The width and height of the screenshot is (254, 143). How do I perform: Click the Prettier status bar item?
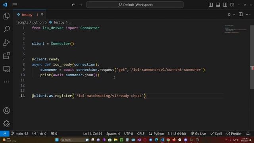(234, 133)
